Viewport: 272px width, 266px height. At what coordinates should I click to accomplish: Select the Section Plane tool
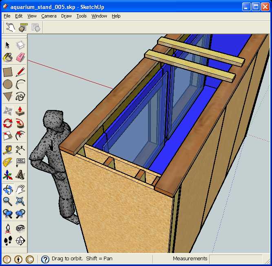20,241
